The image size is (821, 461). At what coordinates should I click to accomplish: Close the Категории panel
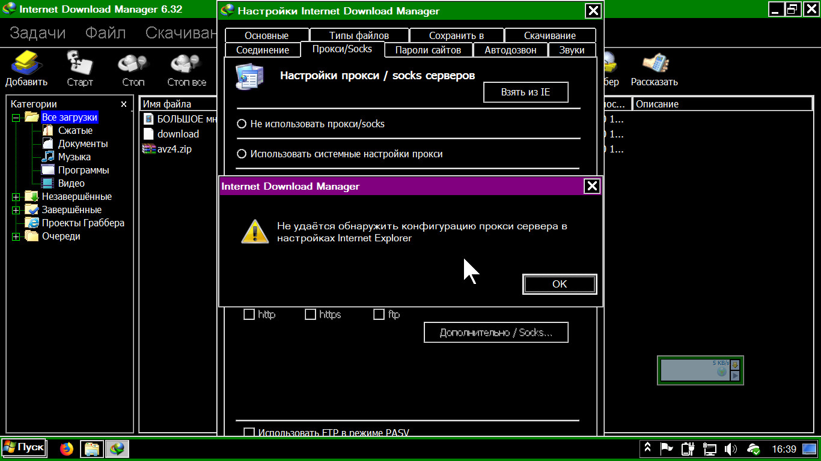(x=124, y=104)
